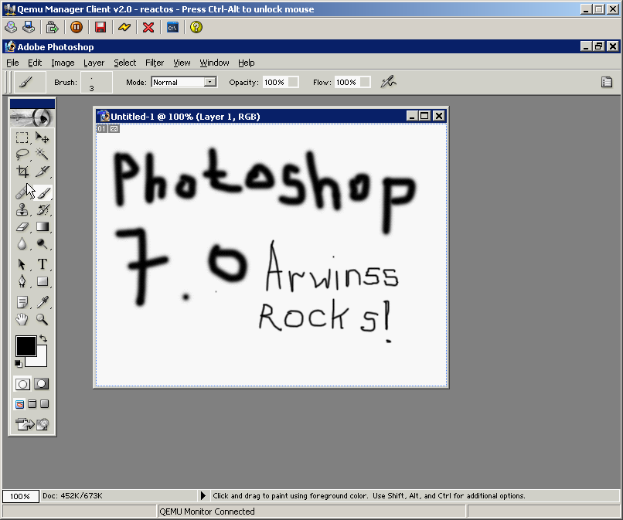Open the Layer menu
The image size is (623, 520).
pos(94,63)
